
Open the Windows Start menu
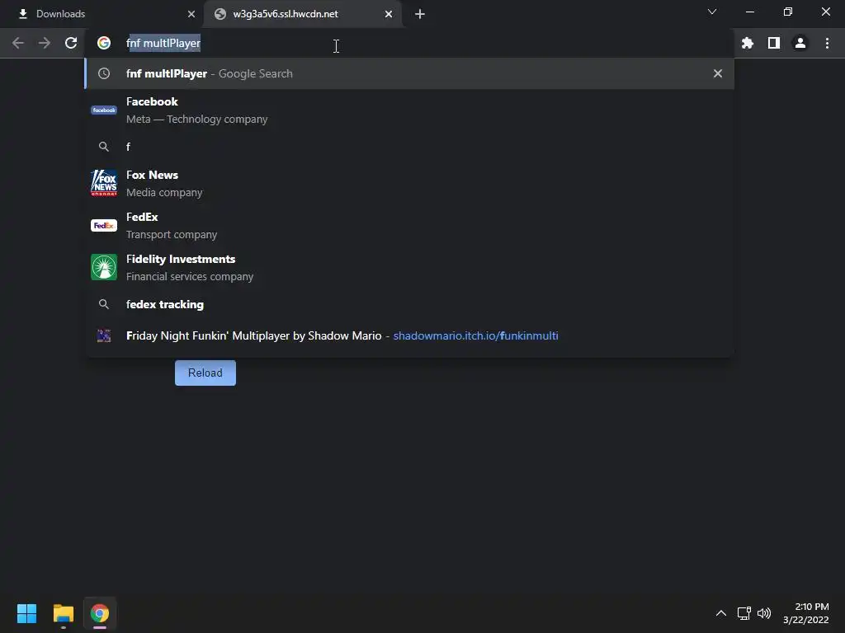pos(26,613)
